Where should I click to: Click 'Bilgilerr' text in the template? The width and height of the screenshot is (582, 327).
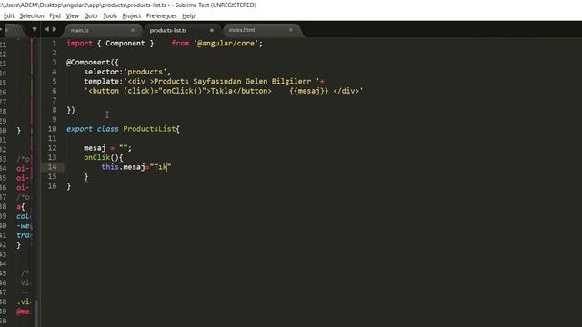(x=291, y=81)
